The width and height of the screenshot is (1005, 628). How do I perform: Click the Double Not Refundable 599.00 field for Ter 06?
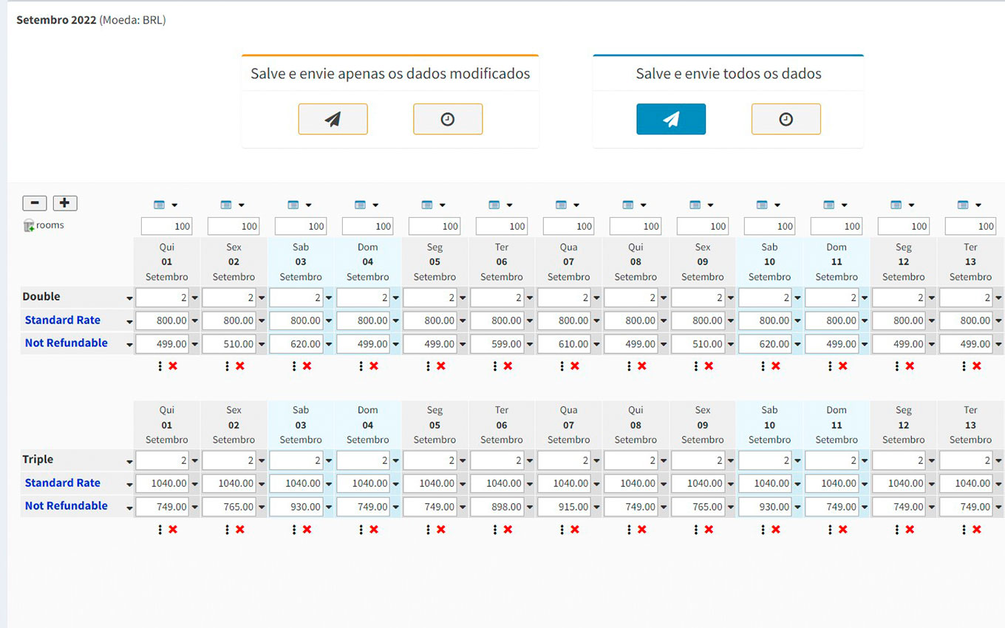point(497,344)
